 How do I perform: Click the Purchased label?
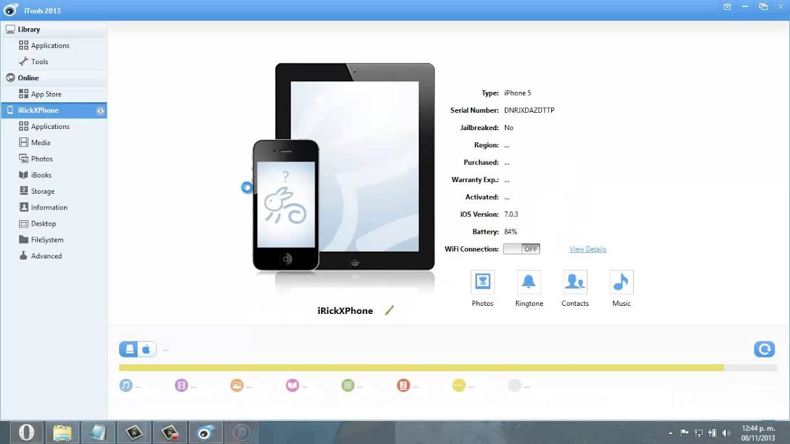(481, 162)
